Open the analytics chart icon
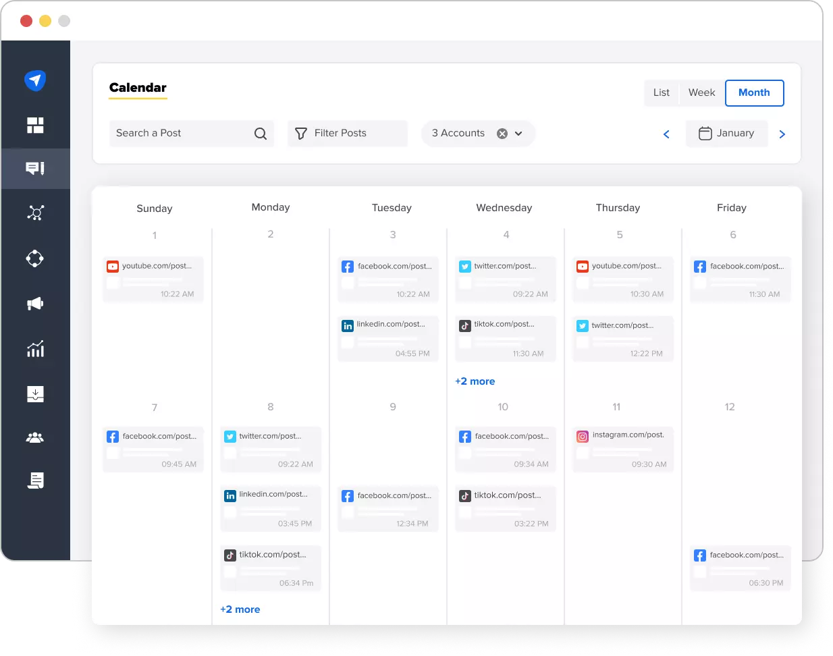 35,349
